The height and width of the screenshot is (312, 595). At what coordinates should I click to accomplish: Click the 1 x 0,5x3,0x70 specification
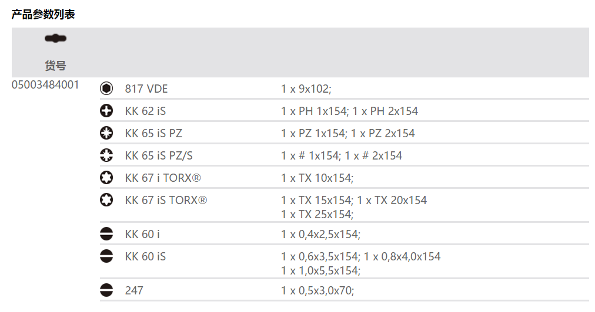coord(317,290)
